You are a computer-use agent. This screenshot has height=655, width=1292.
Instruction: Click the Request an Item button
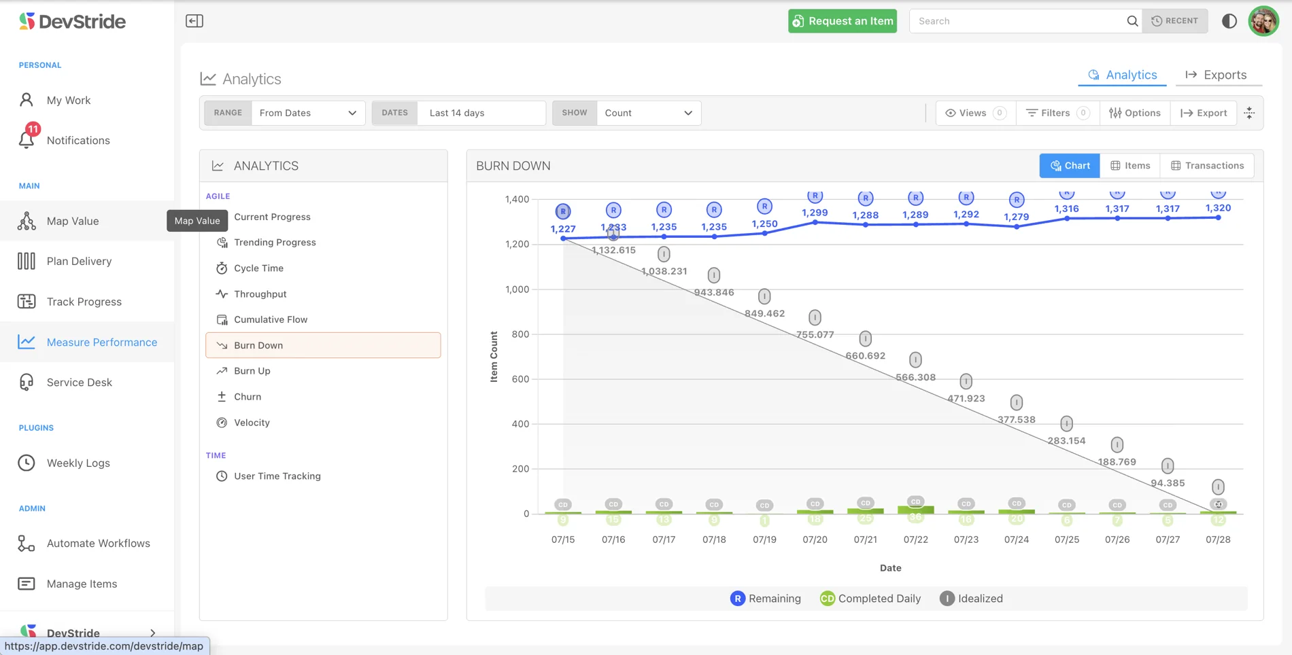(843, 21)
